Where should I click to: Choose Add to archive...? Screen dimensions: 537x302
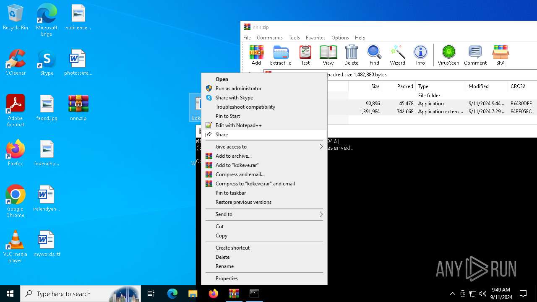click(264, 156)
